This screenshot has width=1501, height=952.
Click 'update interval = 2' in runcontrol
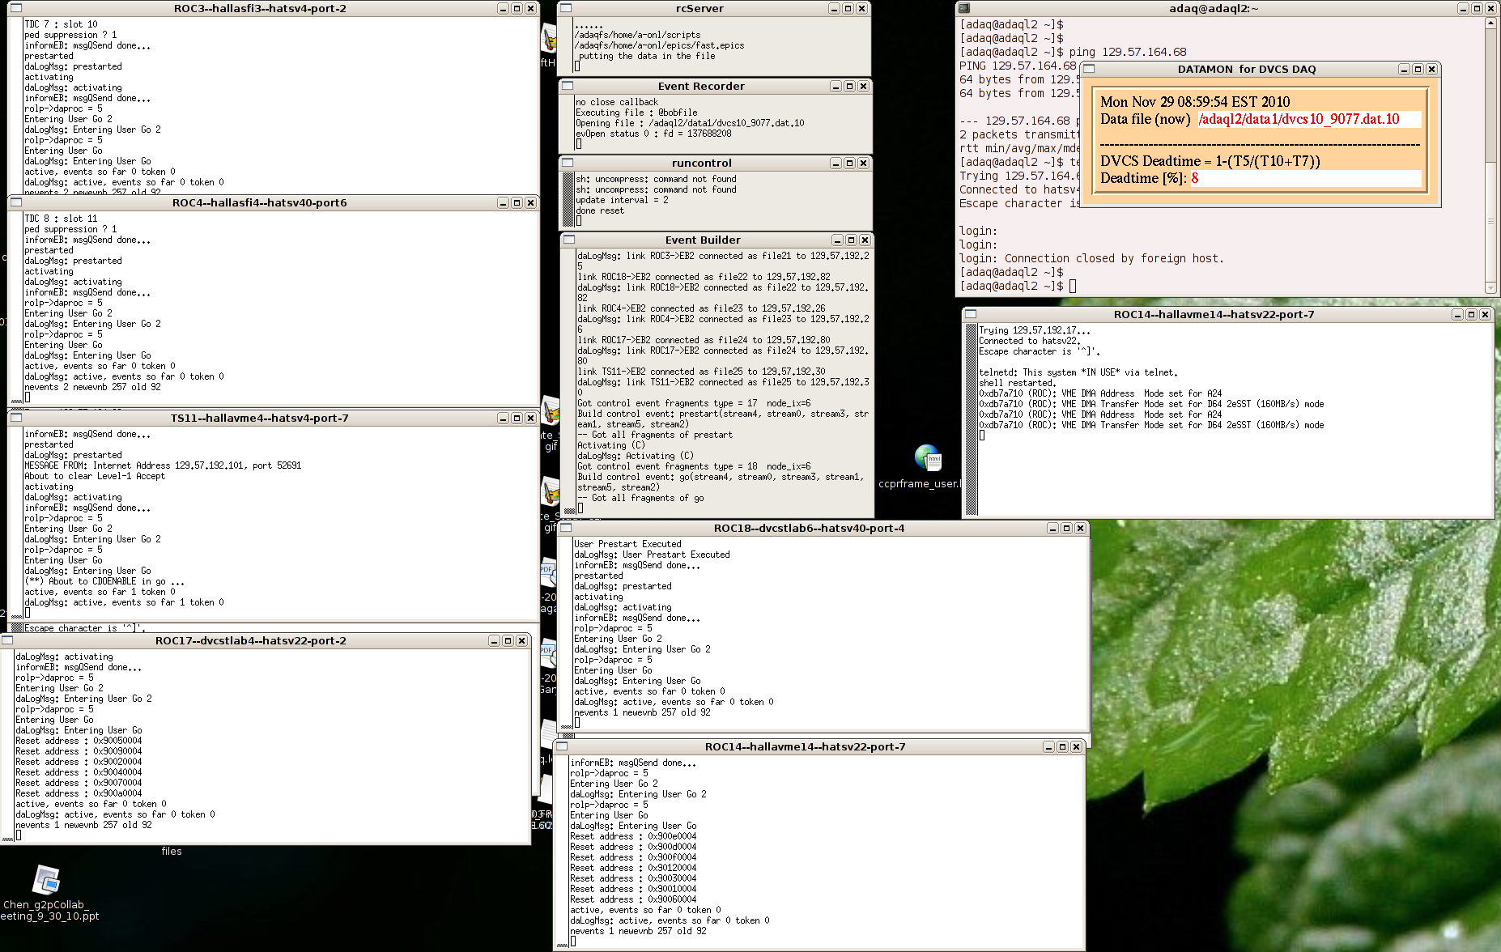click(x=622, y=200)
